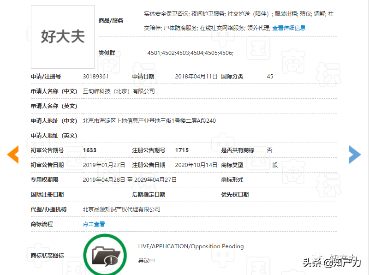
Task: Click the 专用权期限 label
Action: coord(44,180)
